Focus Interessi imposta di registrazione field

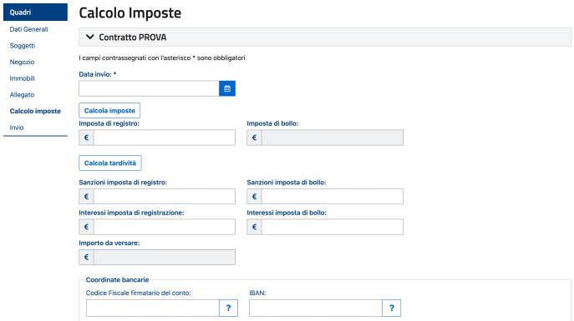[165, 227]
